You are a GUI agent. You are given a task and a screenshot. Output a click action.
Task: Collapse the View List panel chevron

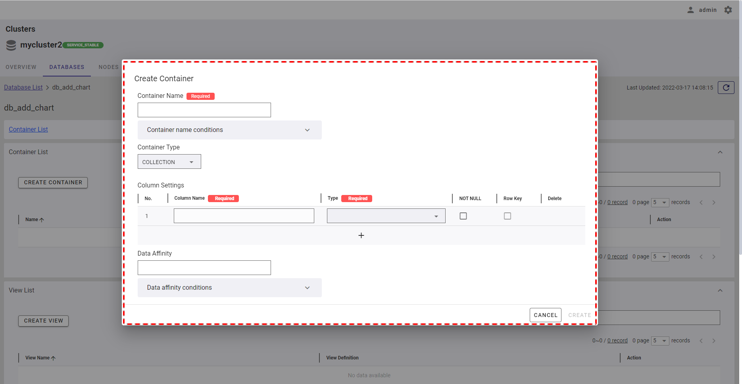click(720, 290)
